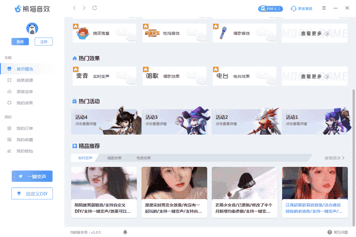The height and width of the screenshot is (237, 356).
Task: Switch to the 电音效果 tab
Action: [143, 158]
